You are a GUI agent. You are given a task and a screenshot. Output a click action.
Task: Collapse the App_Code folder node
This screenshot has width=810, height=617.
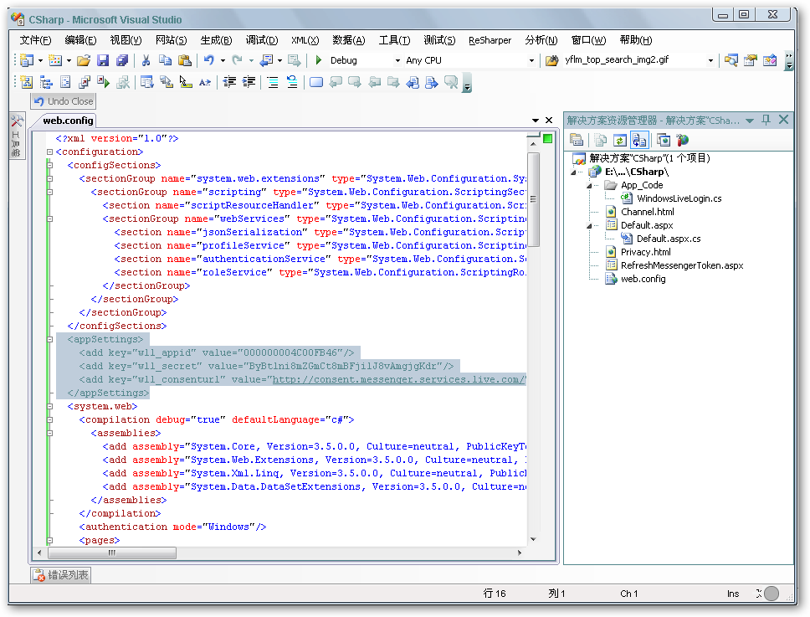(589, 186)
